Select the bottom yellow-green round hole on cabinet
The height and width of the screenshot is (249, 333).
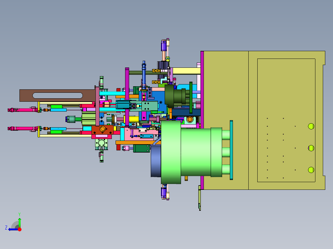pyautogui.click(x=311, y=170)
